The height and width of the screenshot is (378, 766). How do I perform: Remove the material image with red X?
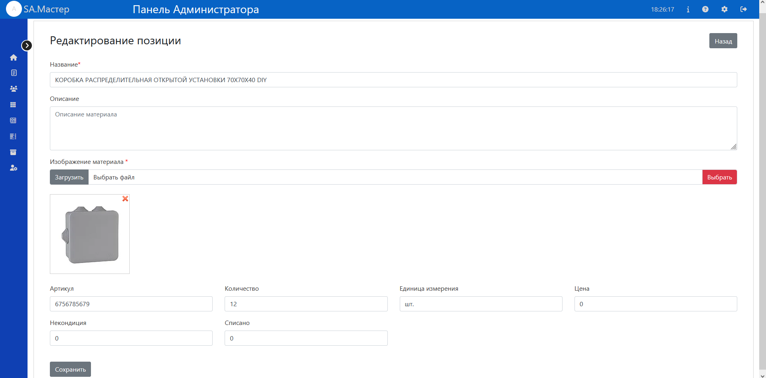pos(125,199)
